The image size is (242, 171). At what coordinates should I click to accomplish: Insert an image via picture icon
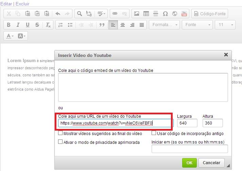137,14
